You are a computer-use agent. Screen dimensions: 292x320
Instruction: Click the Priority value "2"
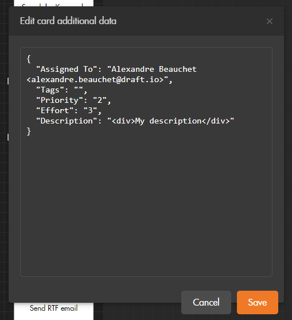click(x=100, y=100)
